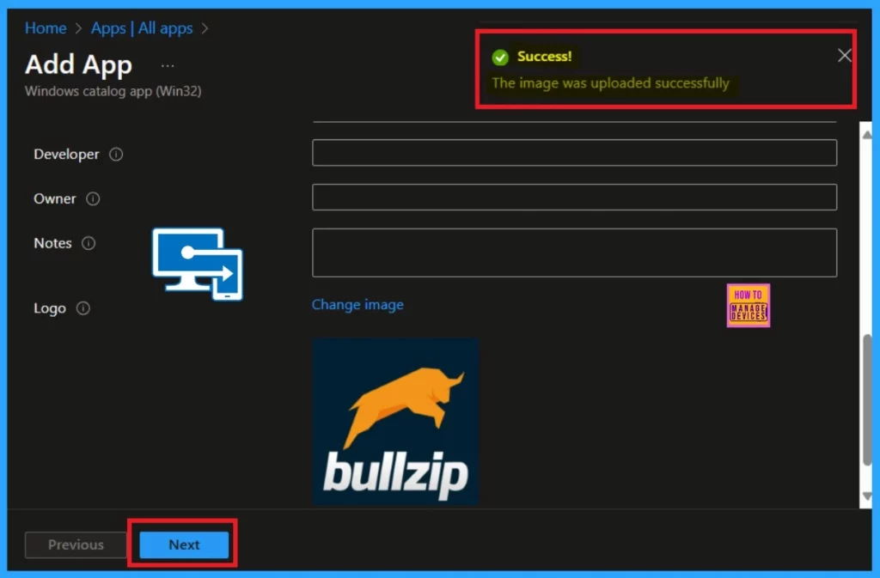Click the Logo info icon

(x=83, y=308)
